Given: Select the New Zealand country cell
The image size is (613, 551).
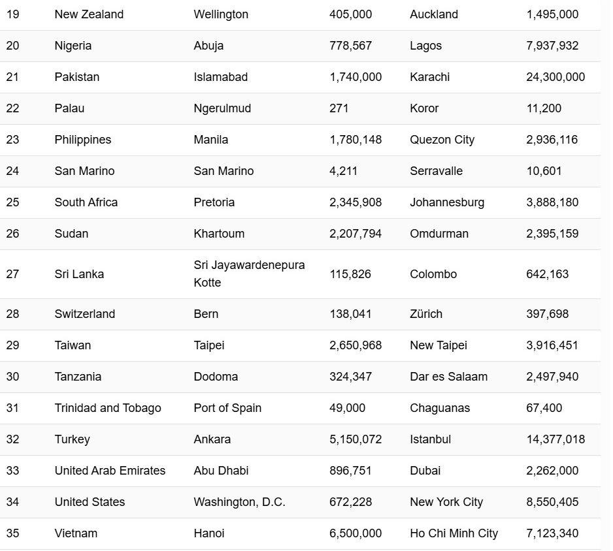Looking at the screenshot, I should tap(89, 14).
